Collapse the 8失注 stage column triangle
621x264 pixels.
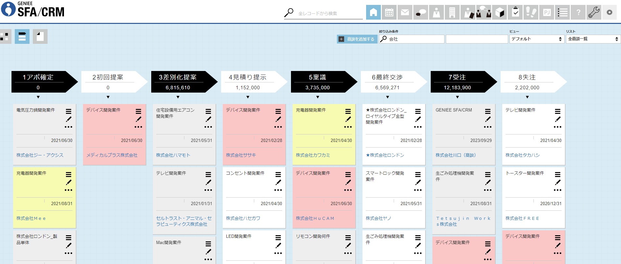[x=528, y=97]
